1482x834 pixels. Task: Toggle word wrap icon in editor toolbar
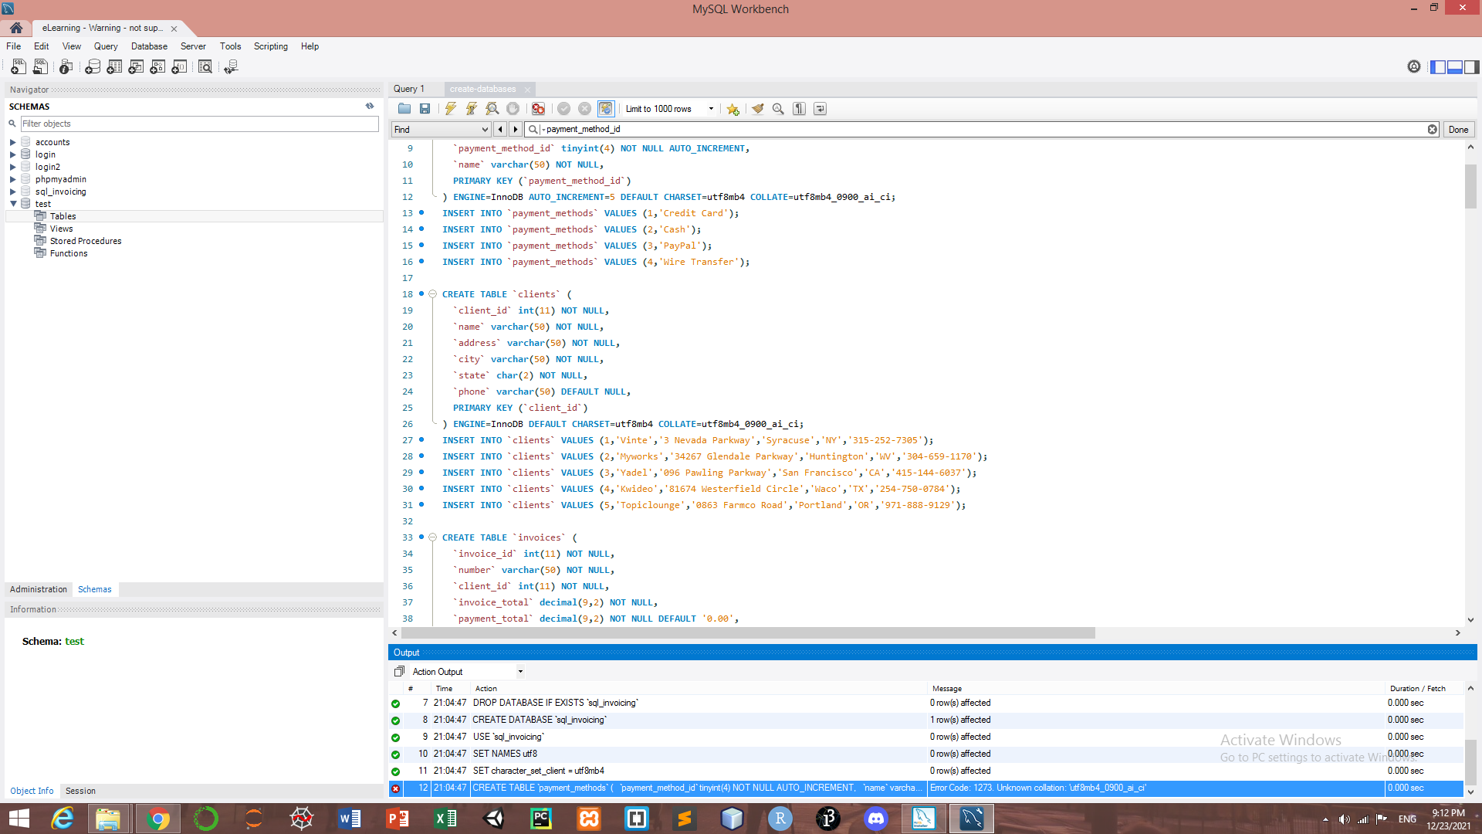(x=820, y=109)
